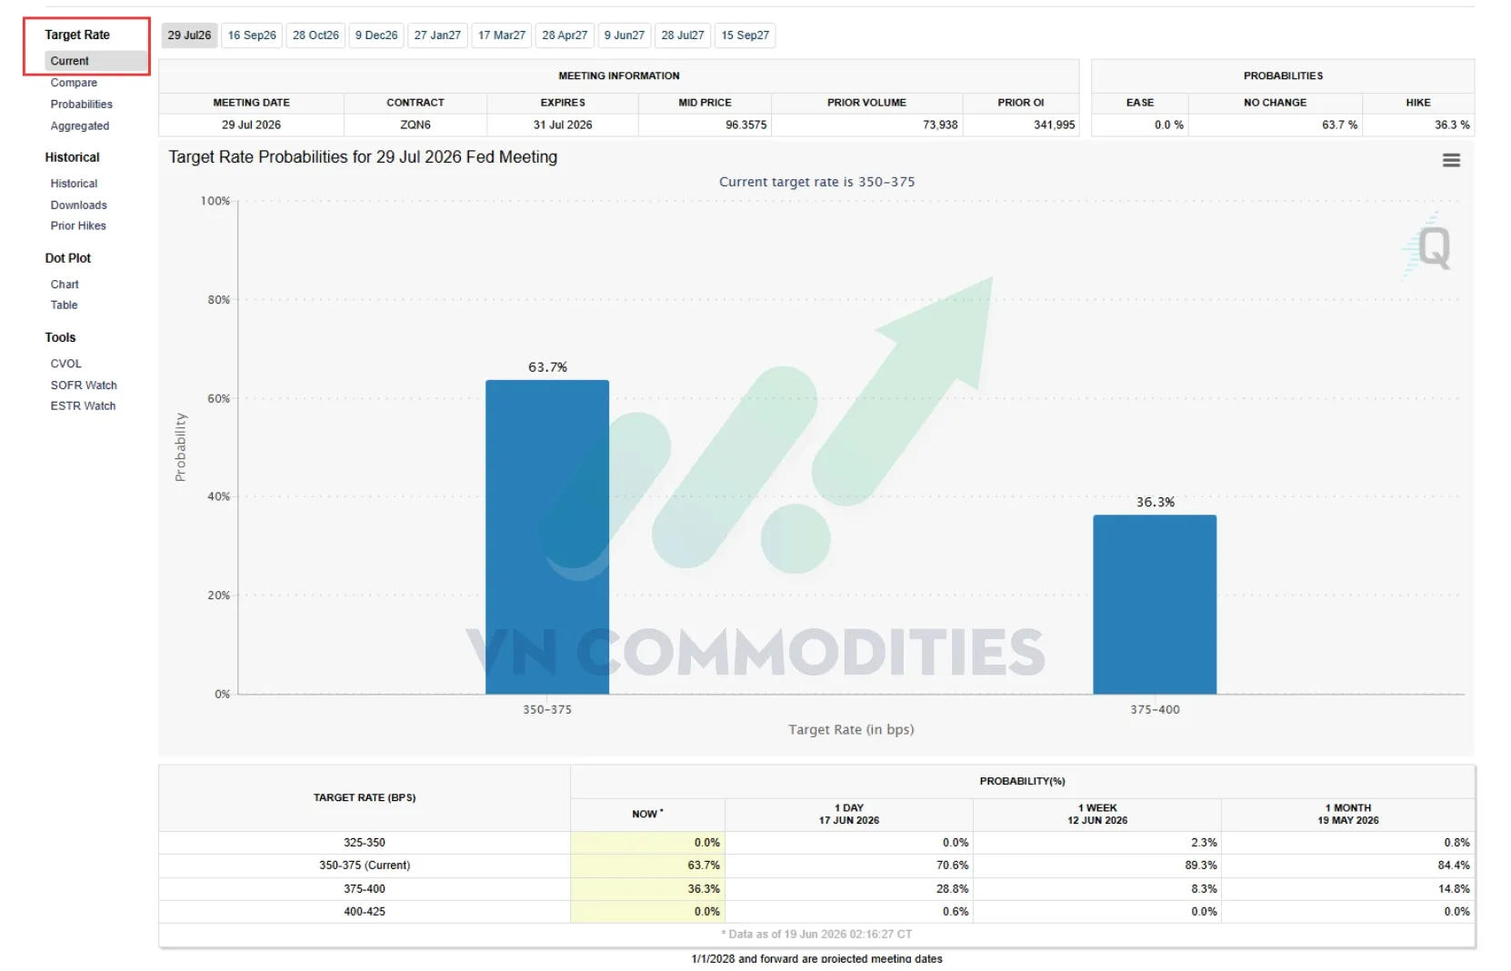Open the Historical sub-link under Historical
Screen dimensions: 1511x971
(x=74, y=184)
